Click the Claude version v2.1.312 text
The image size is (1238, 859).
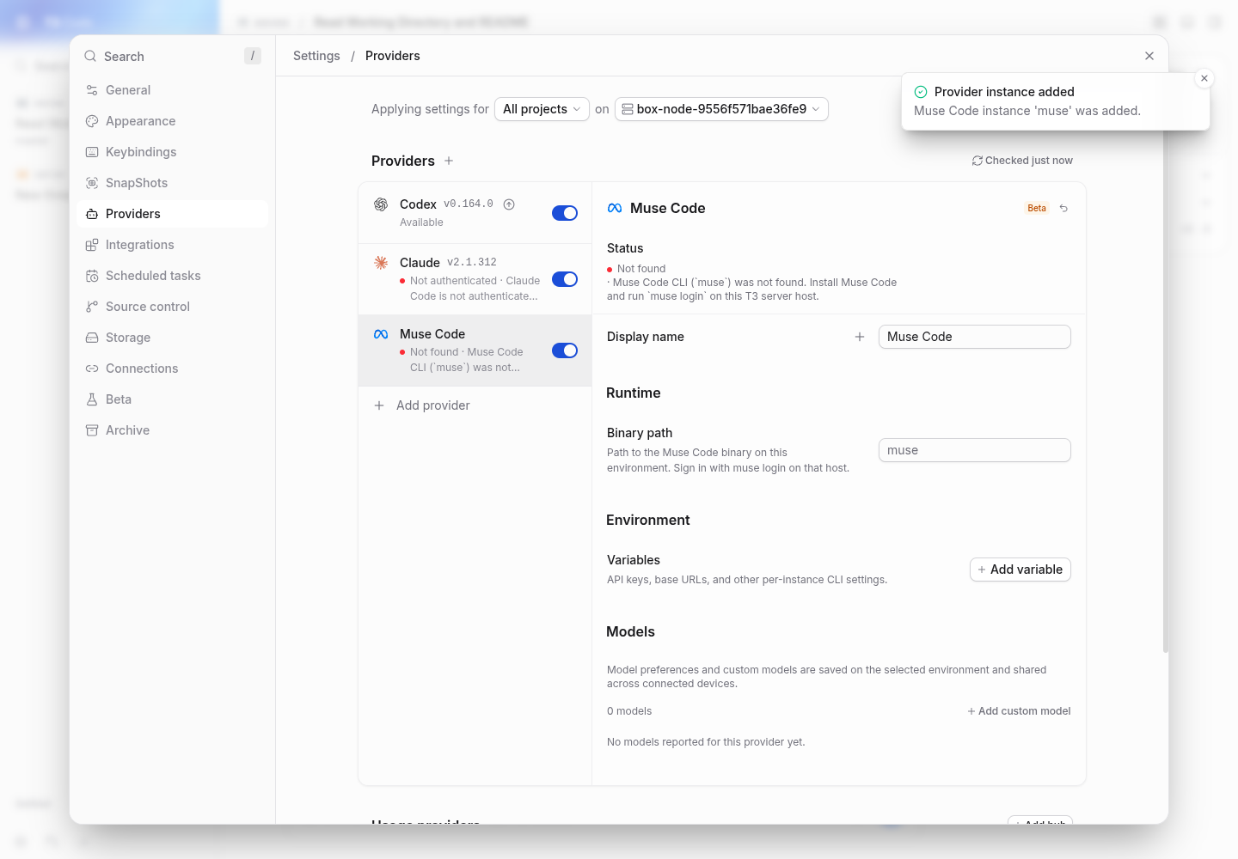(x=472, y=263)
